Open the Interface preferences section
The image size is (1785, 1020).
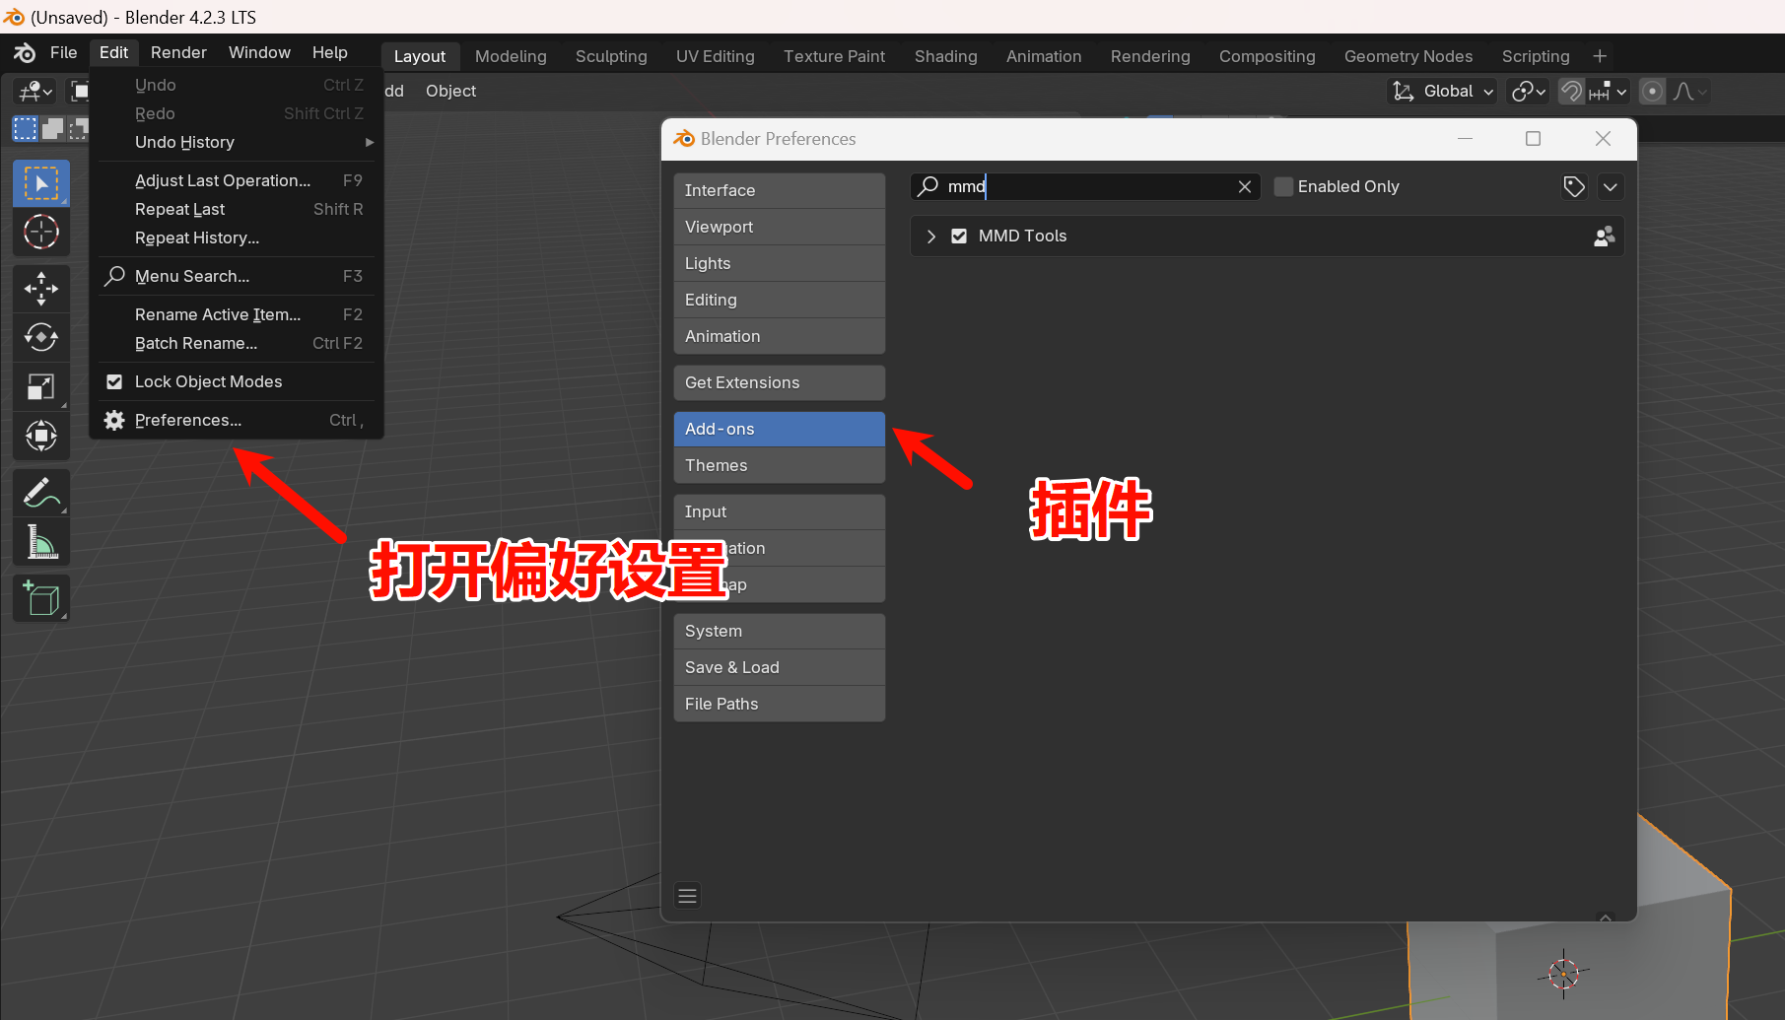[x=779, y=191]
